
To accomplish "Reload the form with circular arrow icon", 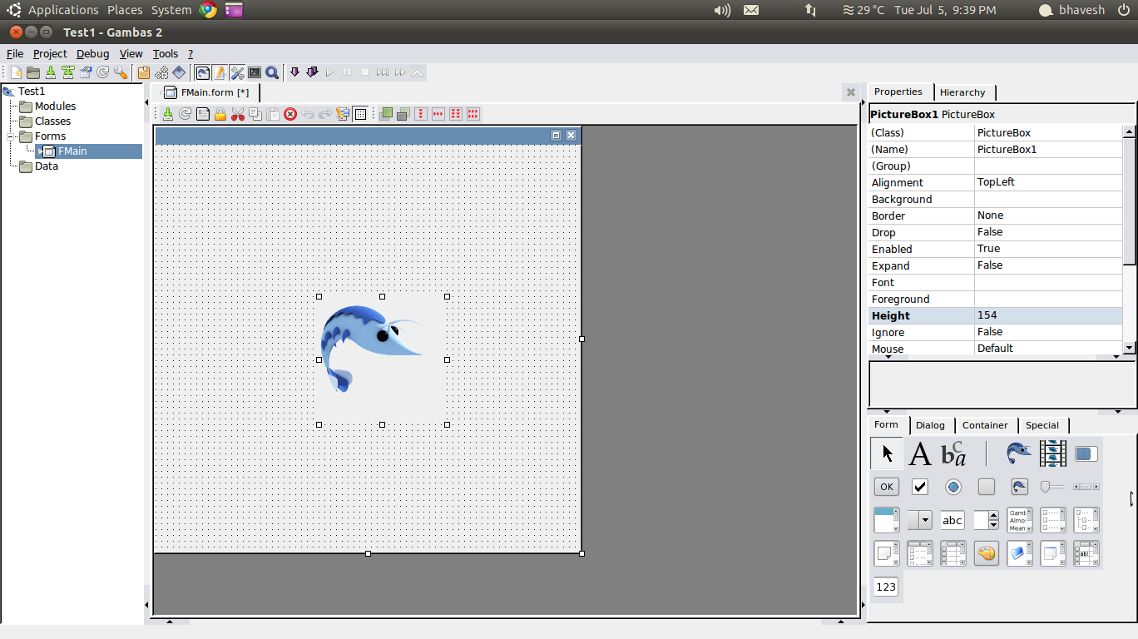I will tap(186, 114).
